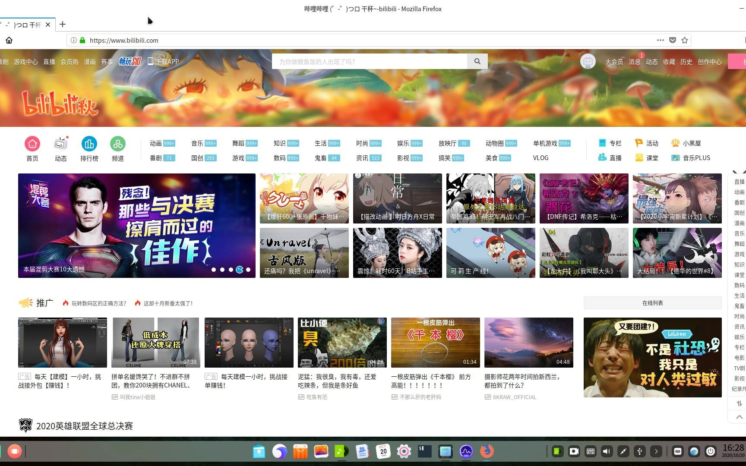Expand the tray arrow chevron in taskbar
746x466 pixels.
(x=656, y=451)
